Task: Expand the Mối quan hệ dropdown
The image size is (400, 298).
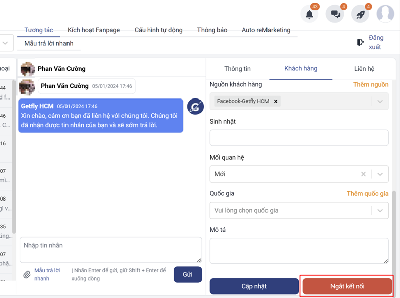Action: tap(380, 174)
